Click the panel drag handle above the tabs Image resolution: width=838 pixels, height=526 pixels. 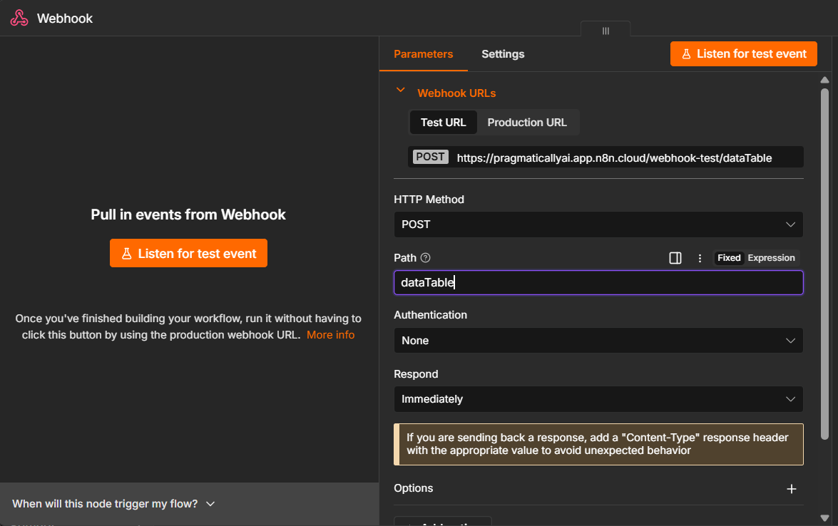pos(605,31)
